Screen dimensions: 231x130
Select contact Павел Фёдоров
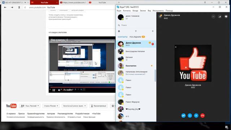(136, 102)
